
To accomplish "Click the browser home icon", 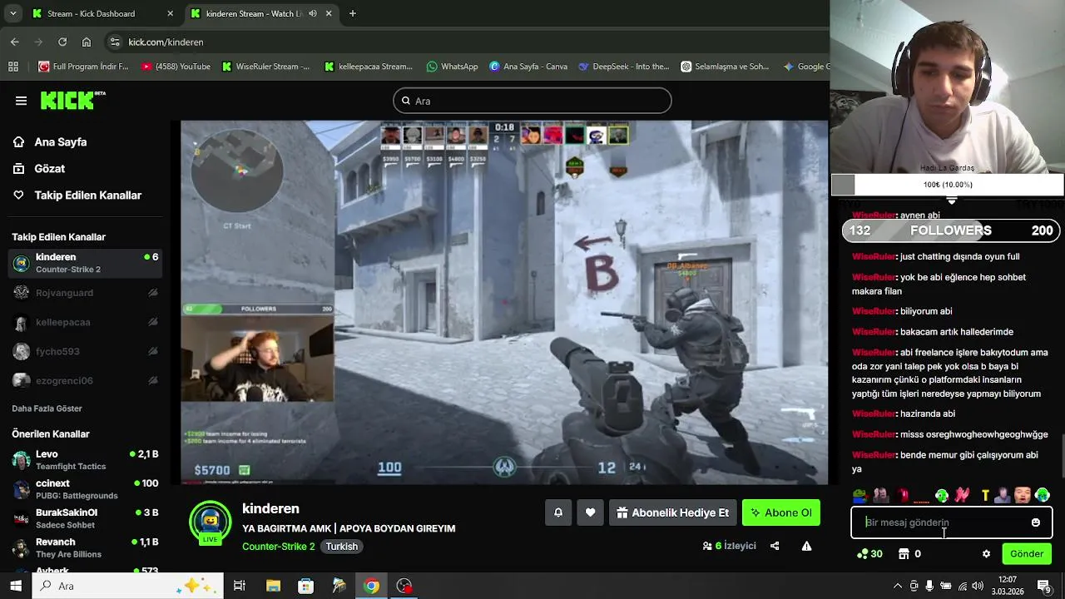I will tap(87, 42).
